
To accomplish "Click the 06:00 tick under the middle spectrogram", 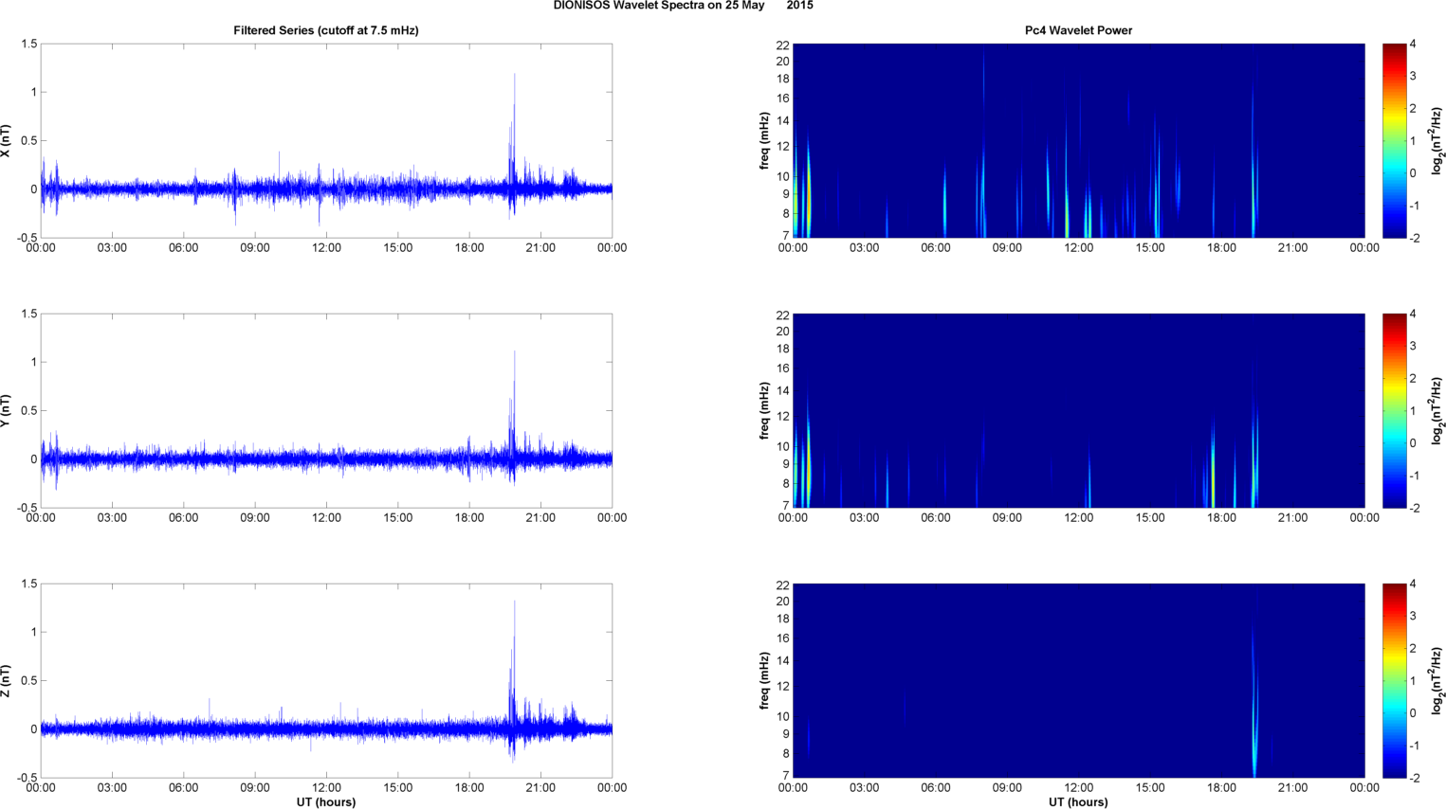I will click(x=935, y=518).
